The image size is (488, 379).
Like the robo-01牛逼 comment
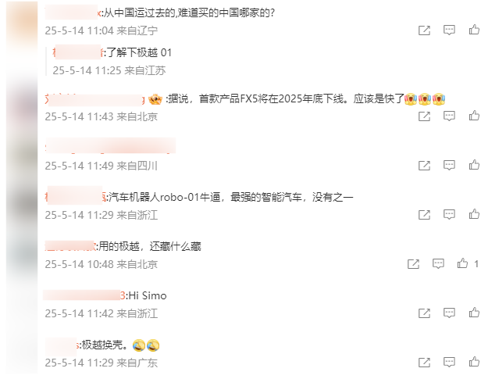click(474, 214)
